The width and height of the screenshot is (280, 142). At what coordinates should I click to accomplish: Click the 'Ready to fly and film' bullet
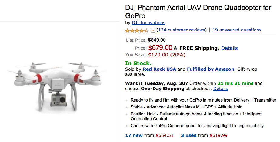click(x=203, y=100)
